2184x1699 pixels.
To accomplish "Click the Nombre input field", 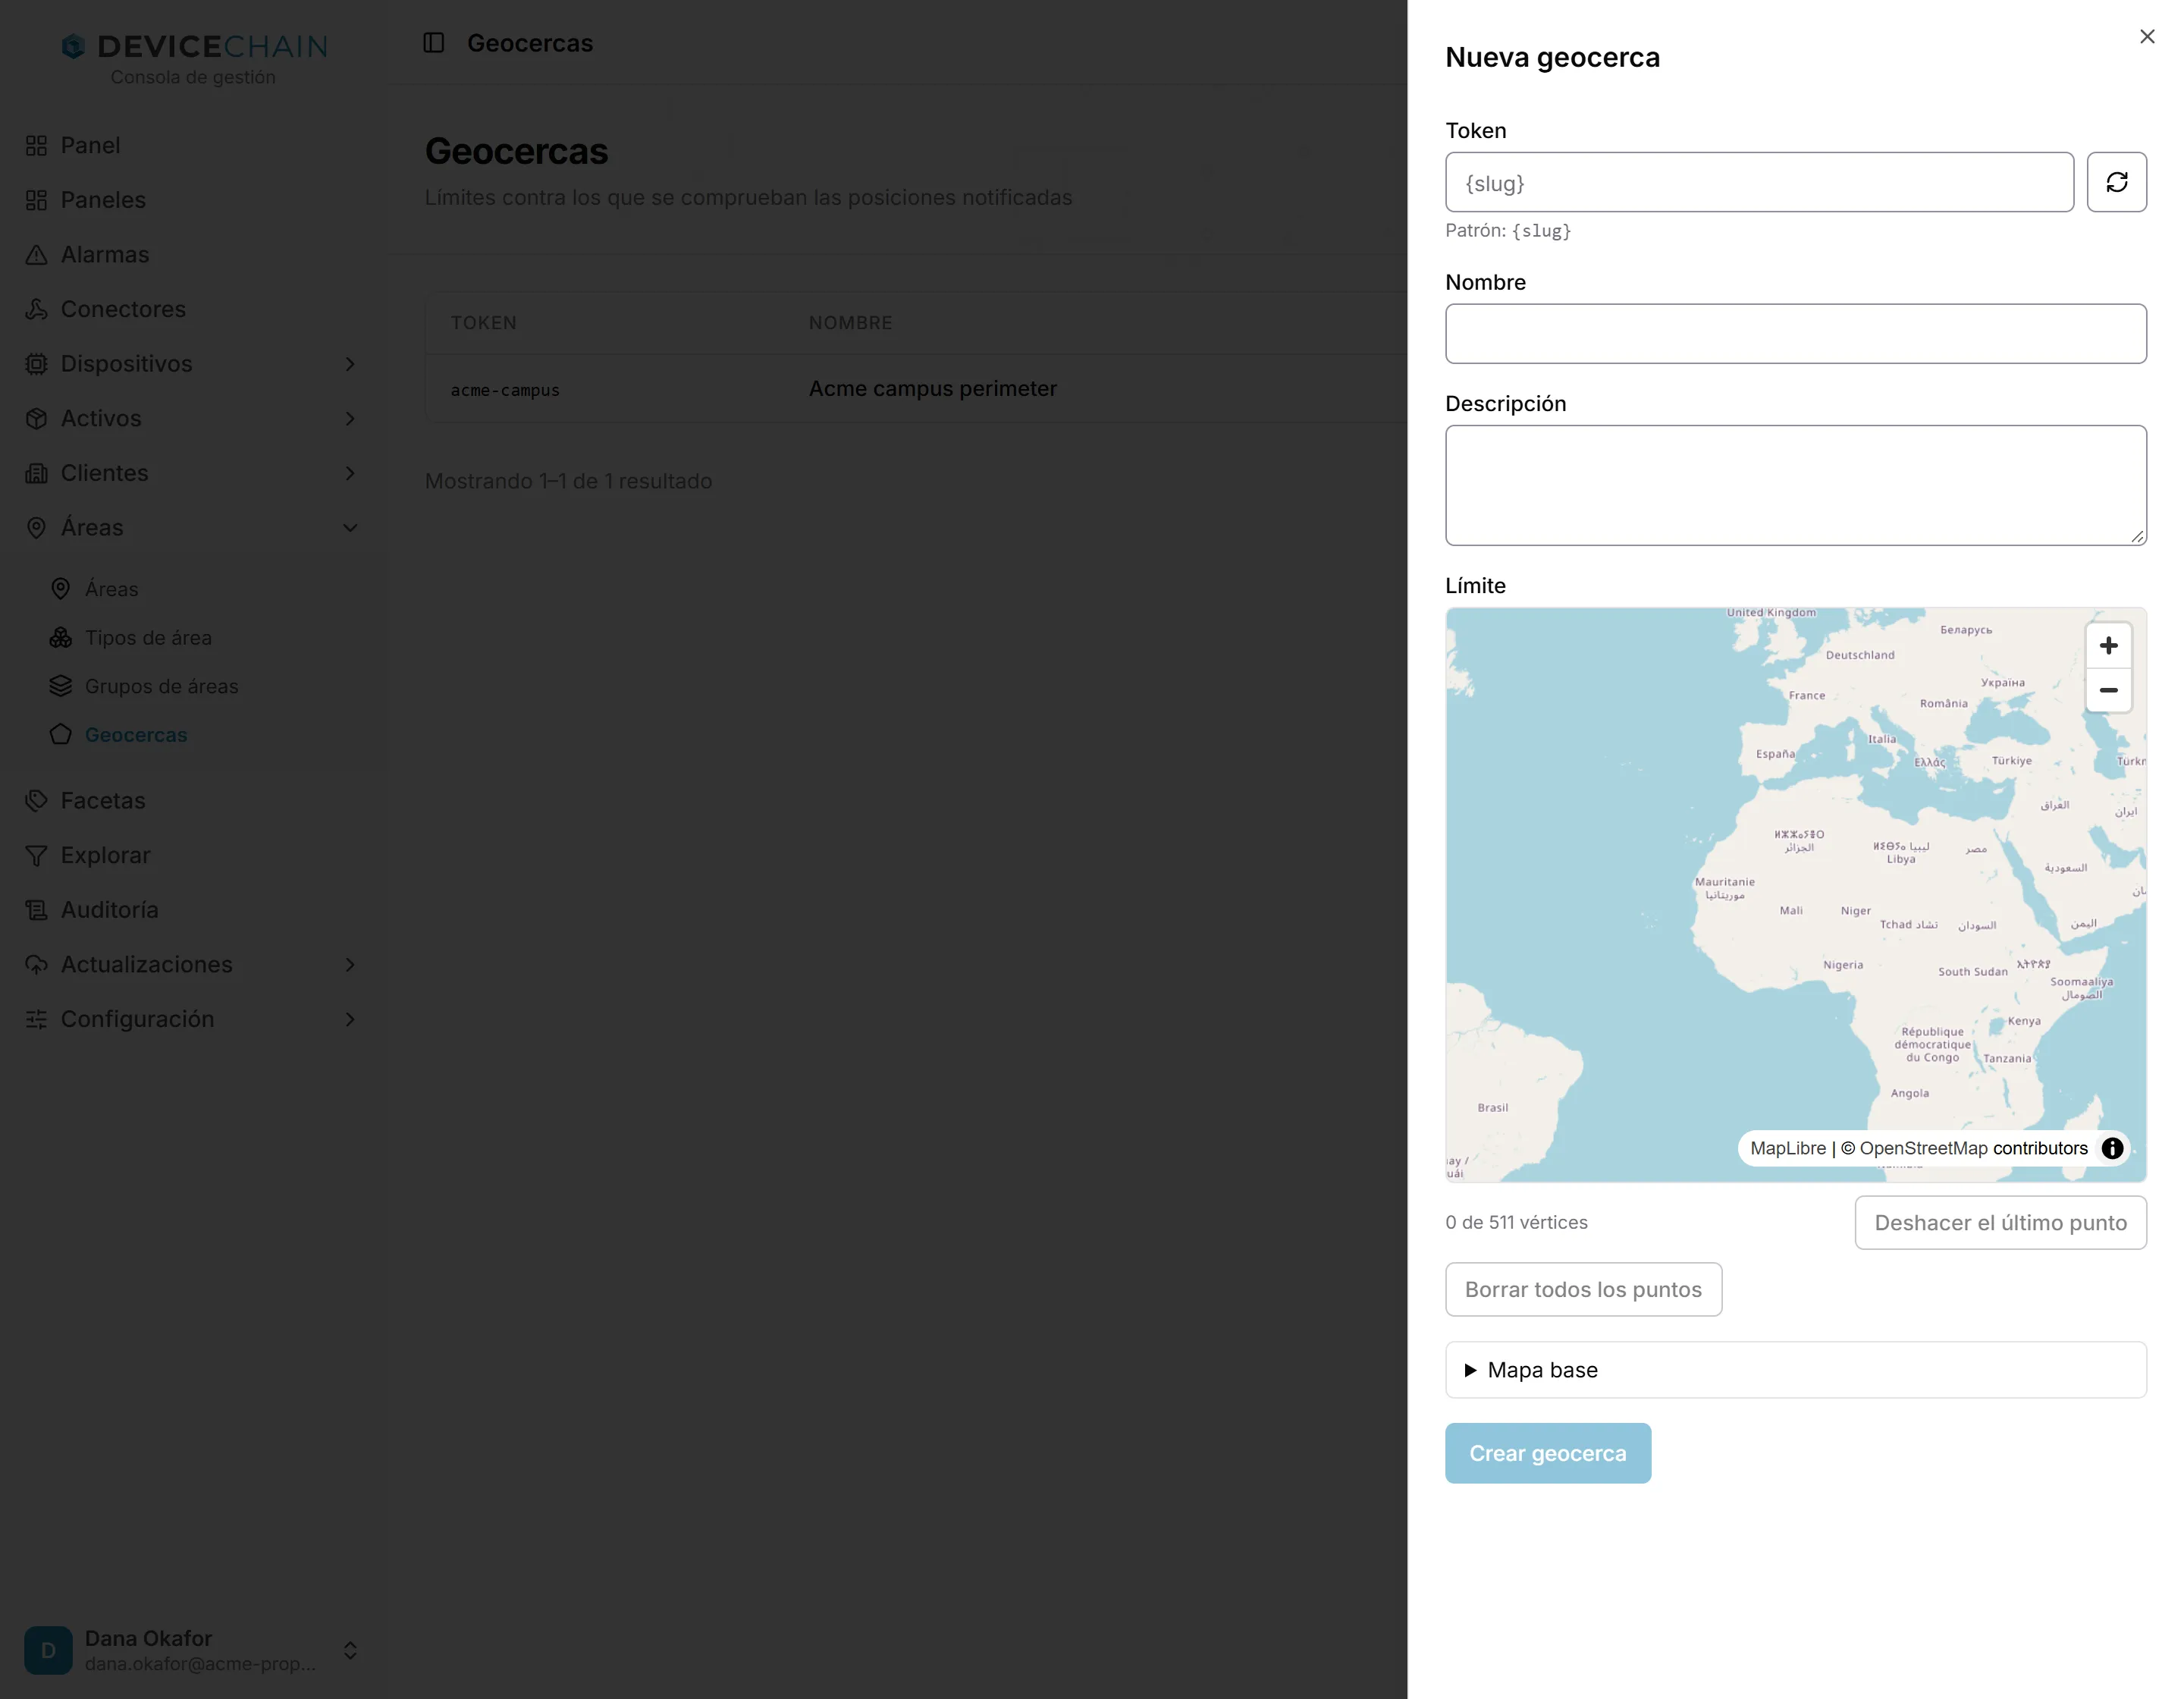I will point(1795,334).
